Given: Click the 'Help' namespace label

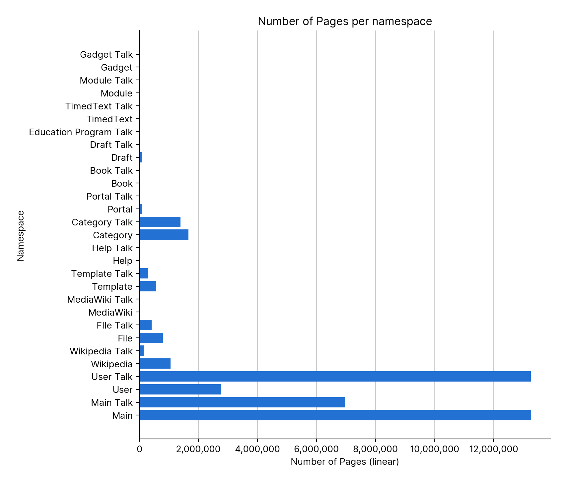Looking at the screenshot, I should (123, 261).
